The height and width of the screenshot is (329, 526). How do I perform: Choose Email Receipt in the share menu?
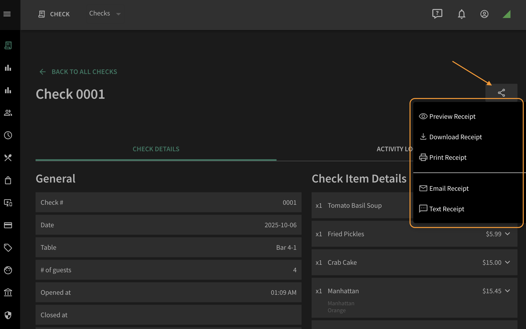[444, 188]
